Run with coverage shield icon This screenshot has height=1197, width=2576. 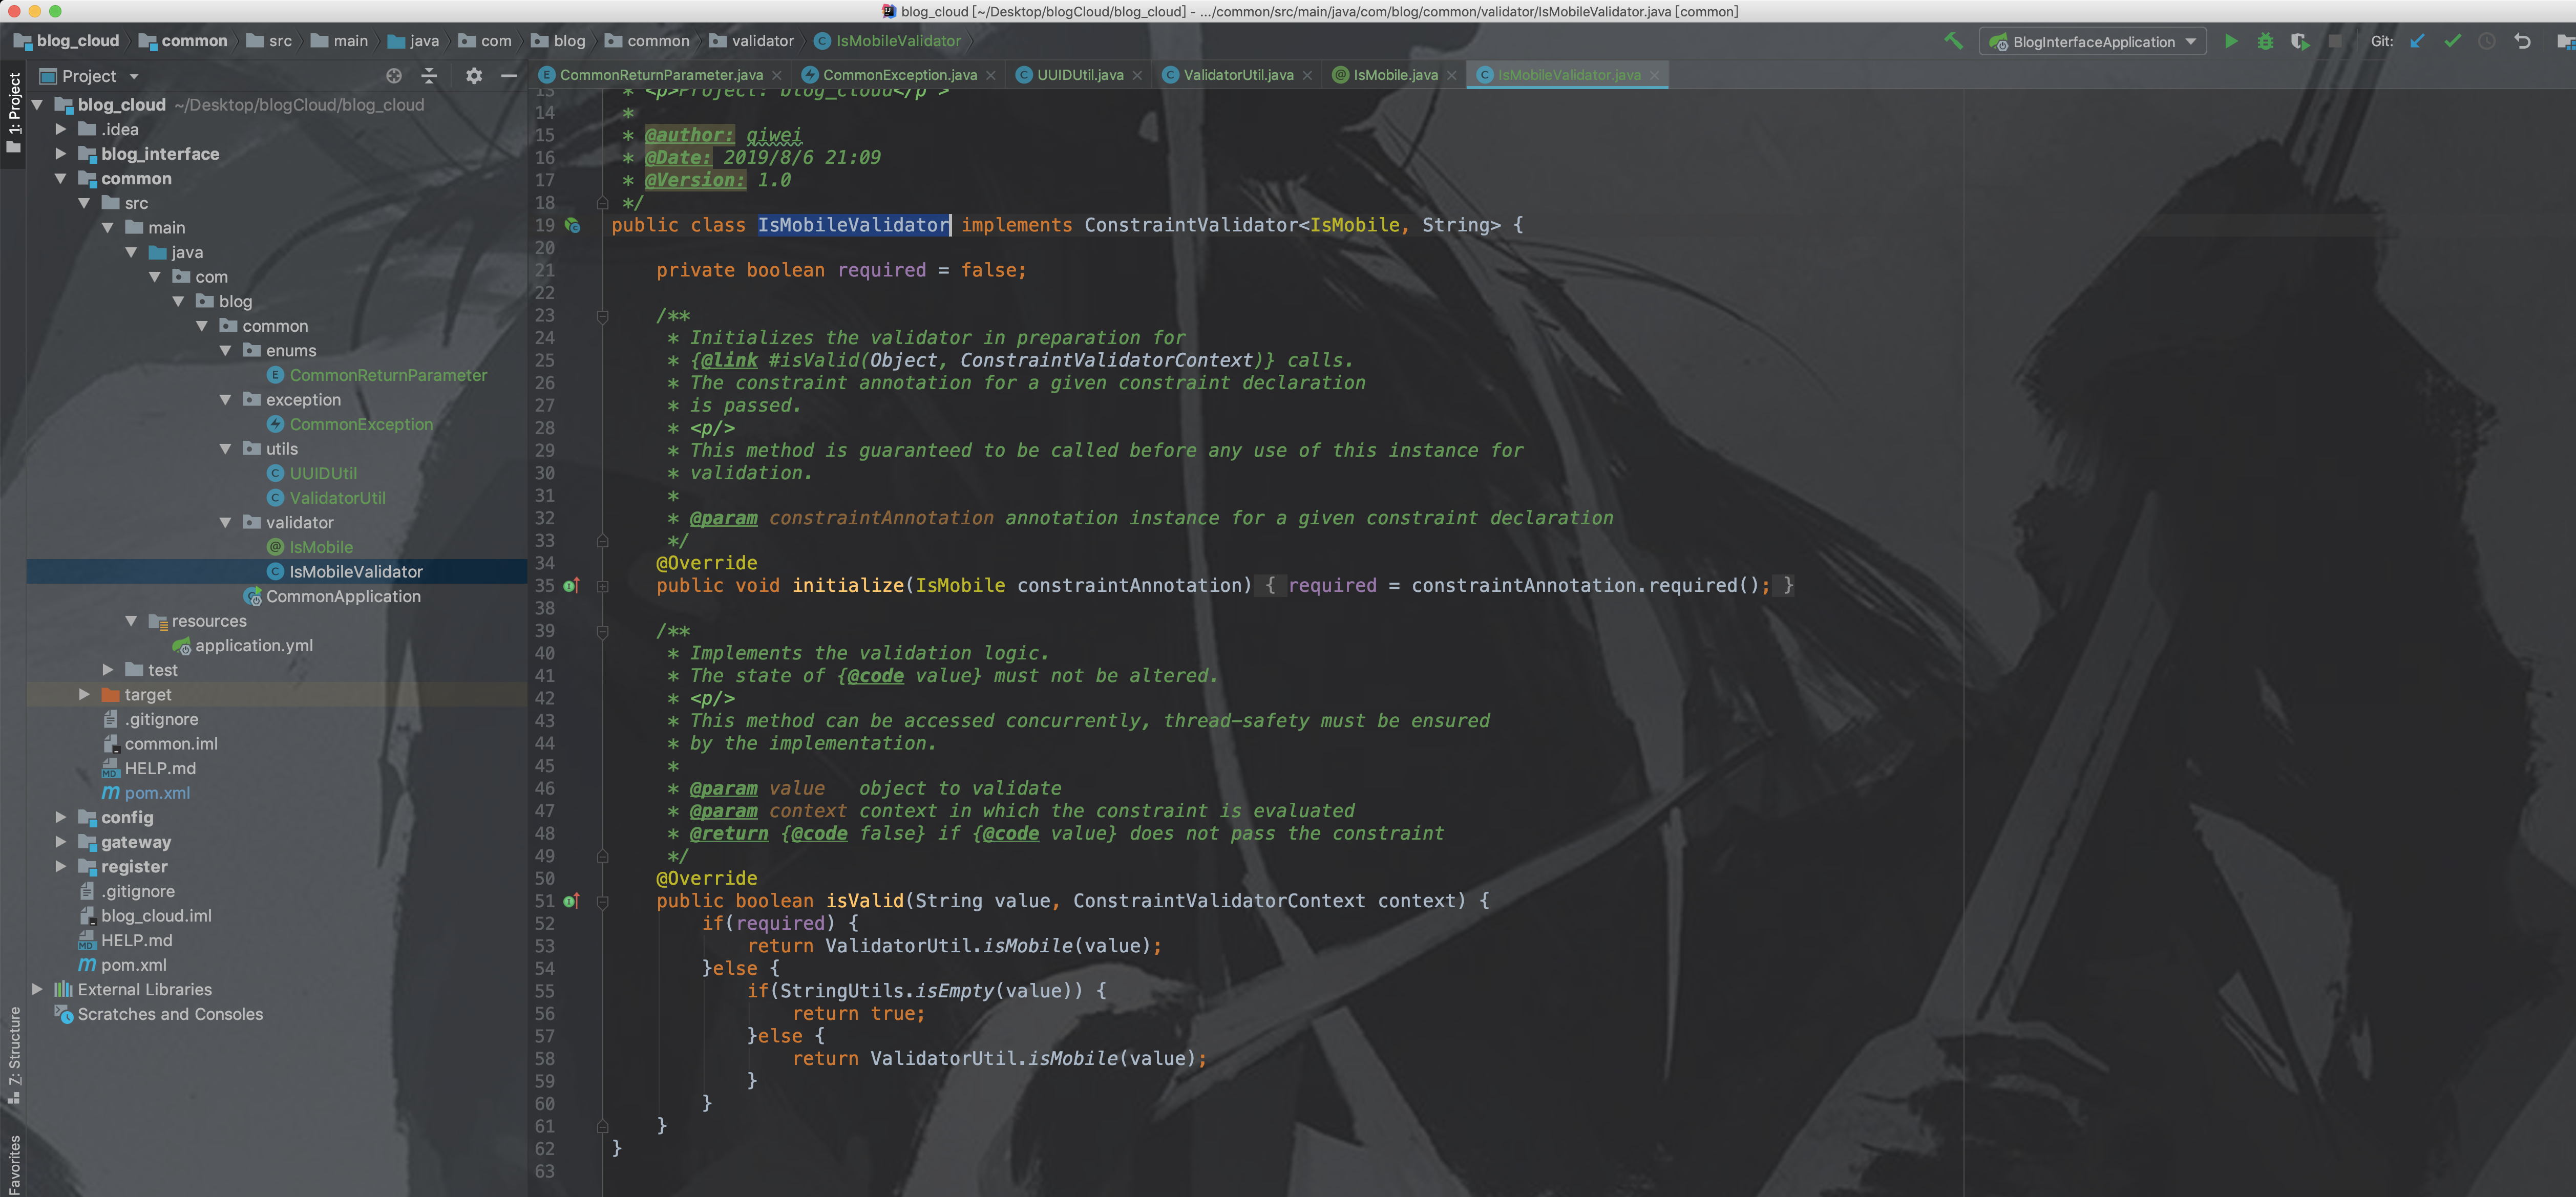point(2299,41)
